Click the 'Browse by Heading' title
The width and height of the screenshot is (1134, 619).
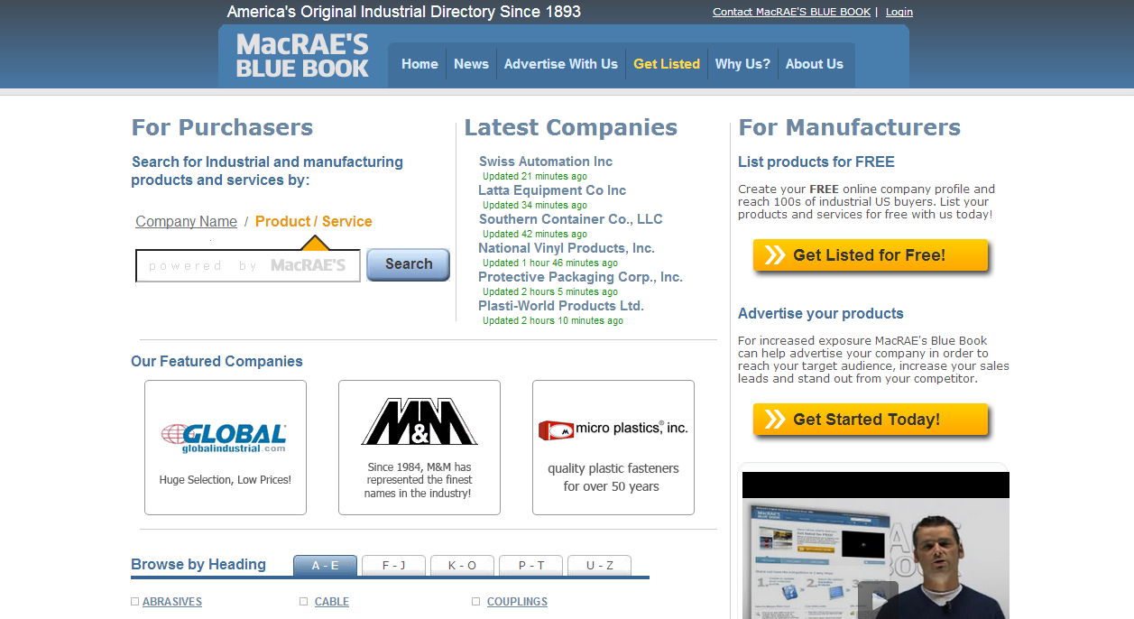pyautogui.click(x=198, y=565)
